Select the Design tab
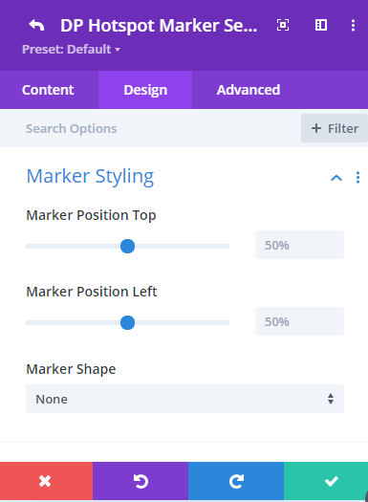This screenshot has width=368, height=502. [145, 90]
